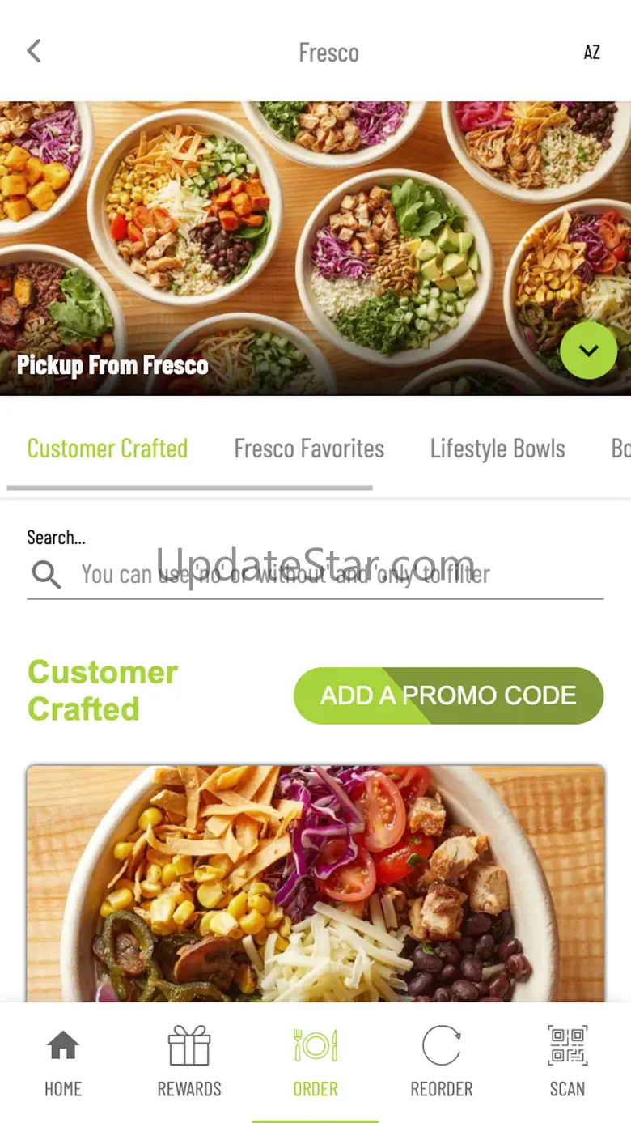Tap the Pickup From Fresco label
The height and width of the screenshot is (1123, 631).
point(112,365)
